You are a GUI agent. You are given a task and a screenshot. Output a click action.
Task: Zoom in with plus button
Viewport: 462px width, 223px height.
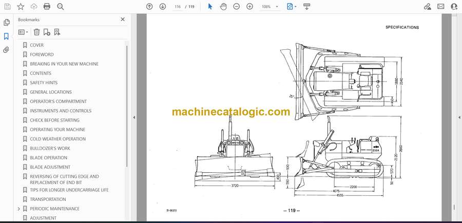249,7
